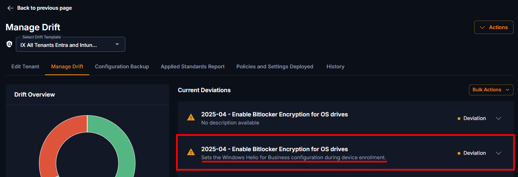This screenshot has width=518, height=177.
Task: Click the orange status dot on highlighted deviation
Action: [459, 153]
